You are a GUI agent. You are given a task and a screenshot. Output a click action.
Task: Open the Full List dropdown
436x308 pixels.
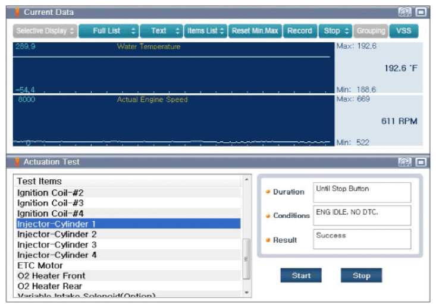109,31
